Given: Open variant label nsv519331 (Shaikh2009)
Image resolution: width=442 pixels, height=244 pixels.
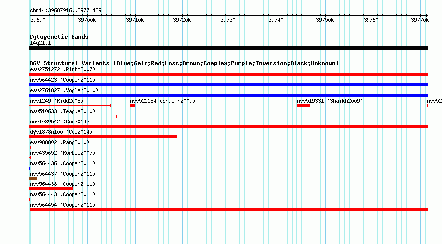Looking at the screenshot, I should click(x=330, y=101).
